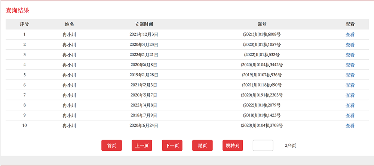Open 查看 link for case (2021)川01执6008号
The width and height of the screenshot is (374, 166).
tap(350, 35)
